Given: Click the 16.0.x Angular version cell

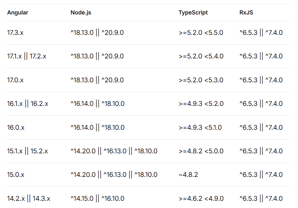Looking at the screenshot, I should pyautogui.click(x=16, y=128).
